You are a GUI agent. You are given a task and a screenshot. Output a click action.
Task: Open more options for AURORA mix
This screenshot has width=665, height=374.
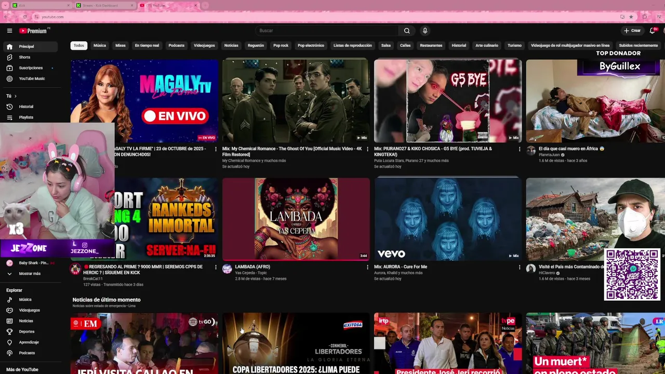[520, 268]
